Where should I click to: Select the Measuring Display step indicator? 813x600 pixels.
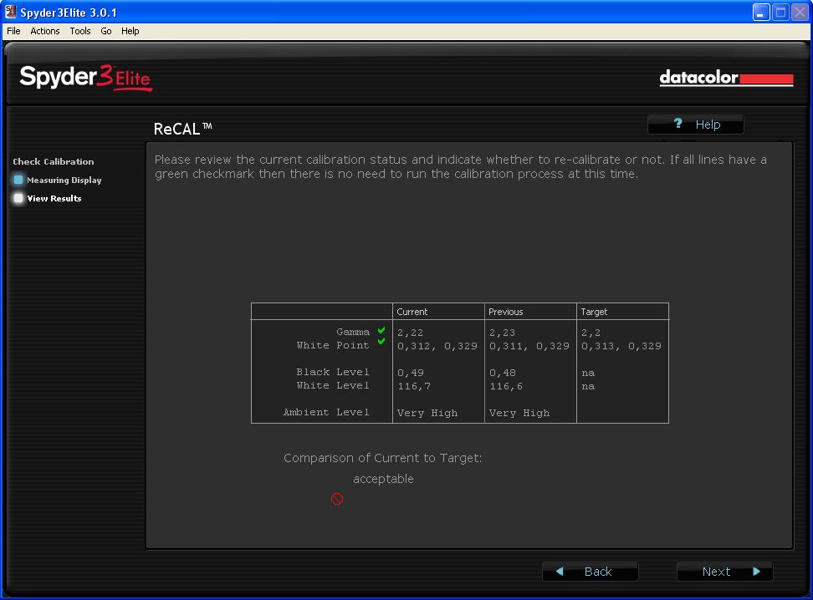[x=18, y=180]
